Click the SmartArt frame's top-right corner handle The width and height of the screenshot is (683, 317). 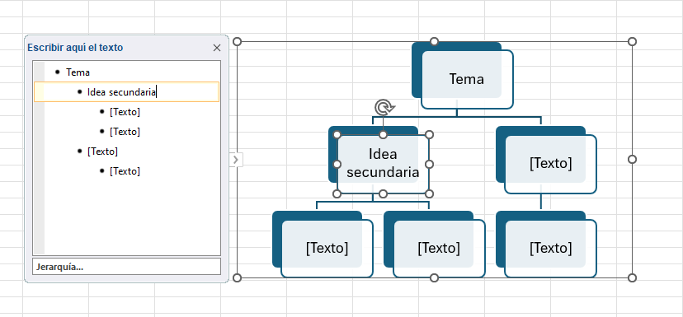pos(633,41)
